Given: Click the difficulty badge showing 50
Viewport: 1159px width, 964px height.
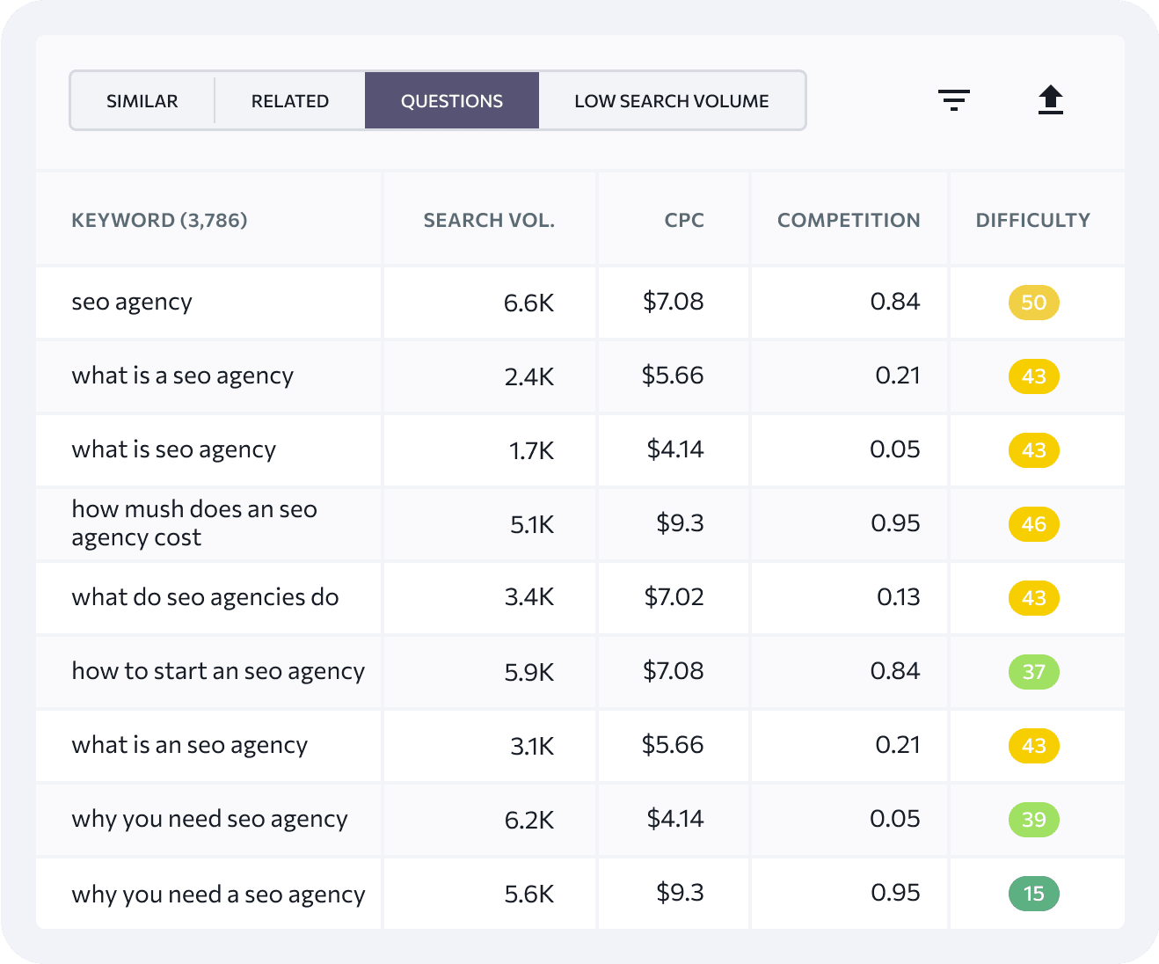Looking at the screenshot, I should coord(1033,303).
